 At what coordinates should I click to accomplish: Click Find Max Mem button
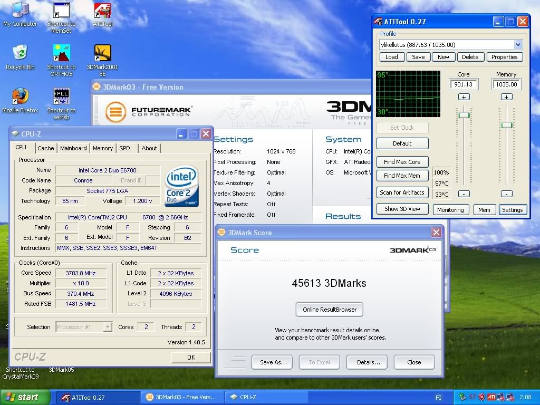click(x=402, y=176)
